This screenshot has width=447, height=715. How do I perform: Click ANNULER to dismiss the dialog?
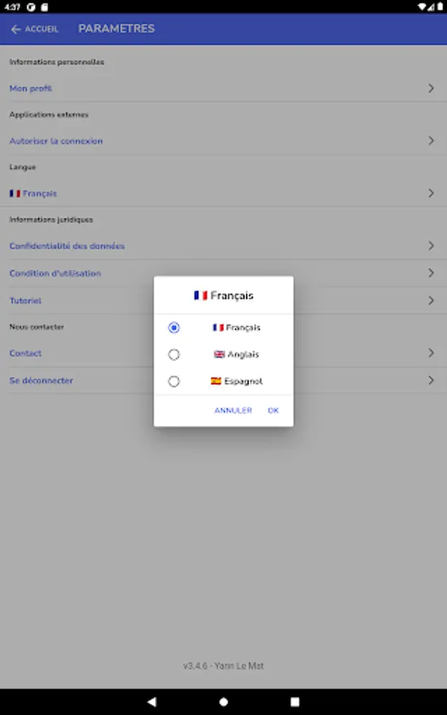point(233,411)
